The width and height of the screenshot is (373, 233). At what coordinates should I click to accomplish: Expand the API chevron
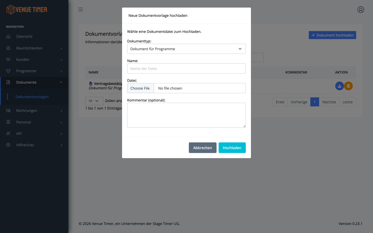pyautogui.click(x=61, y=134)
